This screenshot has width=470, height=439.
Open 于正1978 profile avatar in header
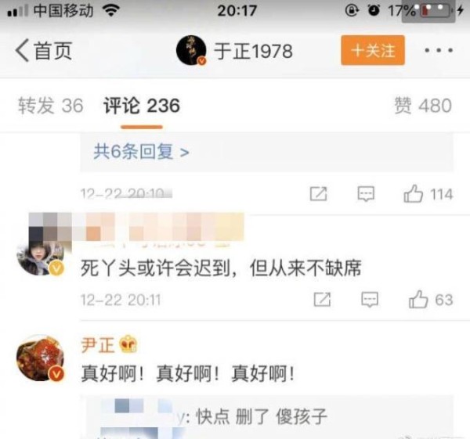click(191, 50)
